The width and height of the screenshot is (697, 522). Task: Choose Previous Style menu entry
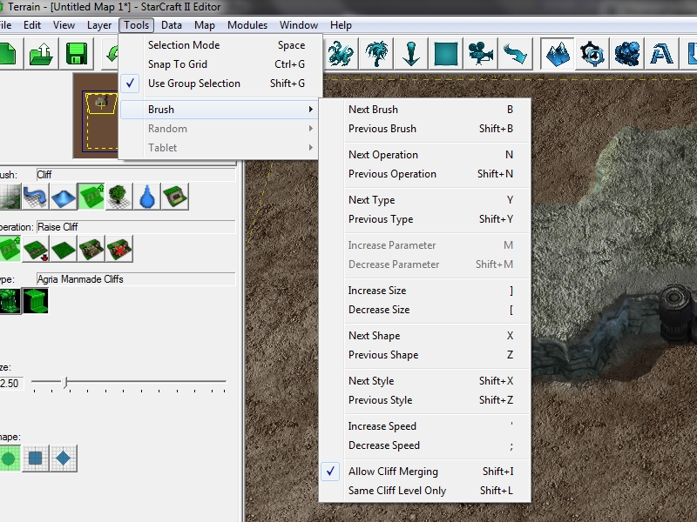pyautogui.click(x=425, y=400)
